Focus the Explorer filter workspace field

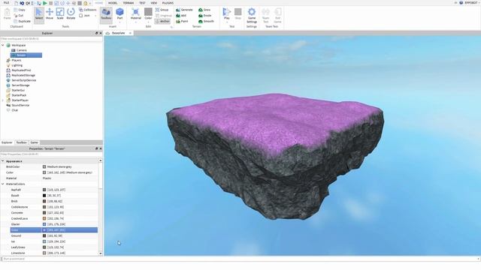[51, 39]
